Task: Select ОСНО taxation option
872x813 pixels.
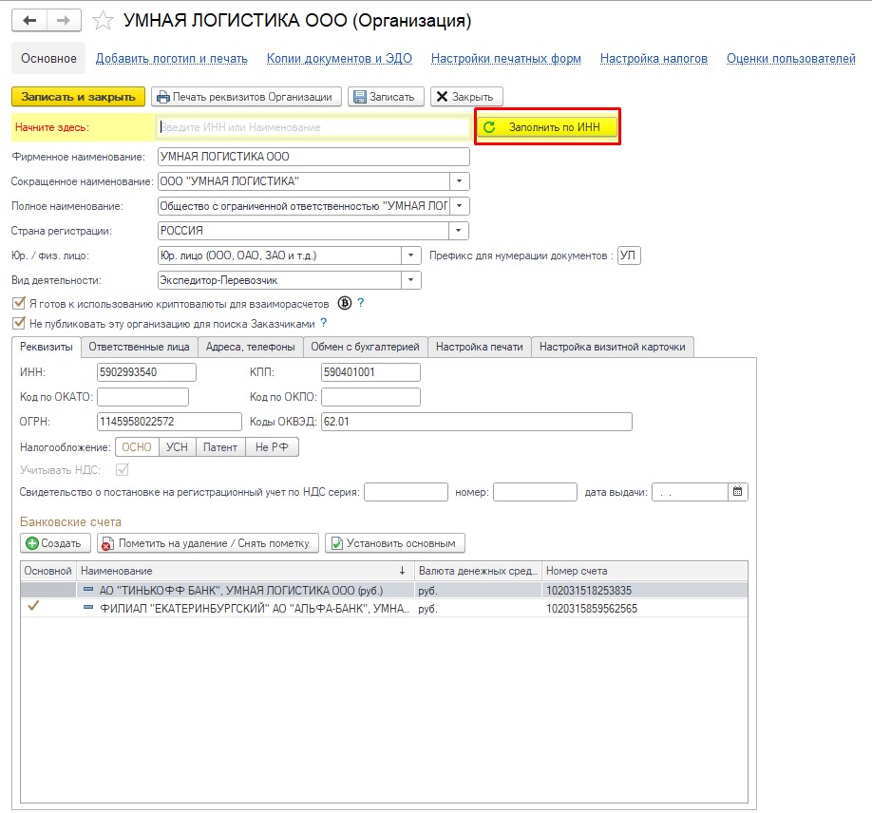Action: [x=137, y=447]
